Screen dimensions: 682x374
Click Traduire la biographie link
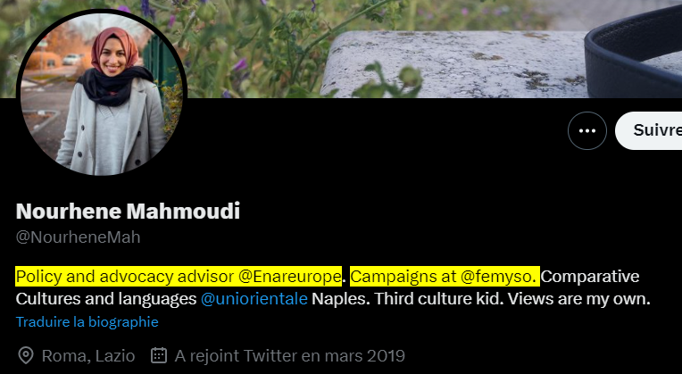[x=87, y=322]
